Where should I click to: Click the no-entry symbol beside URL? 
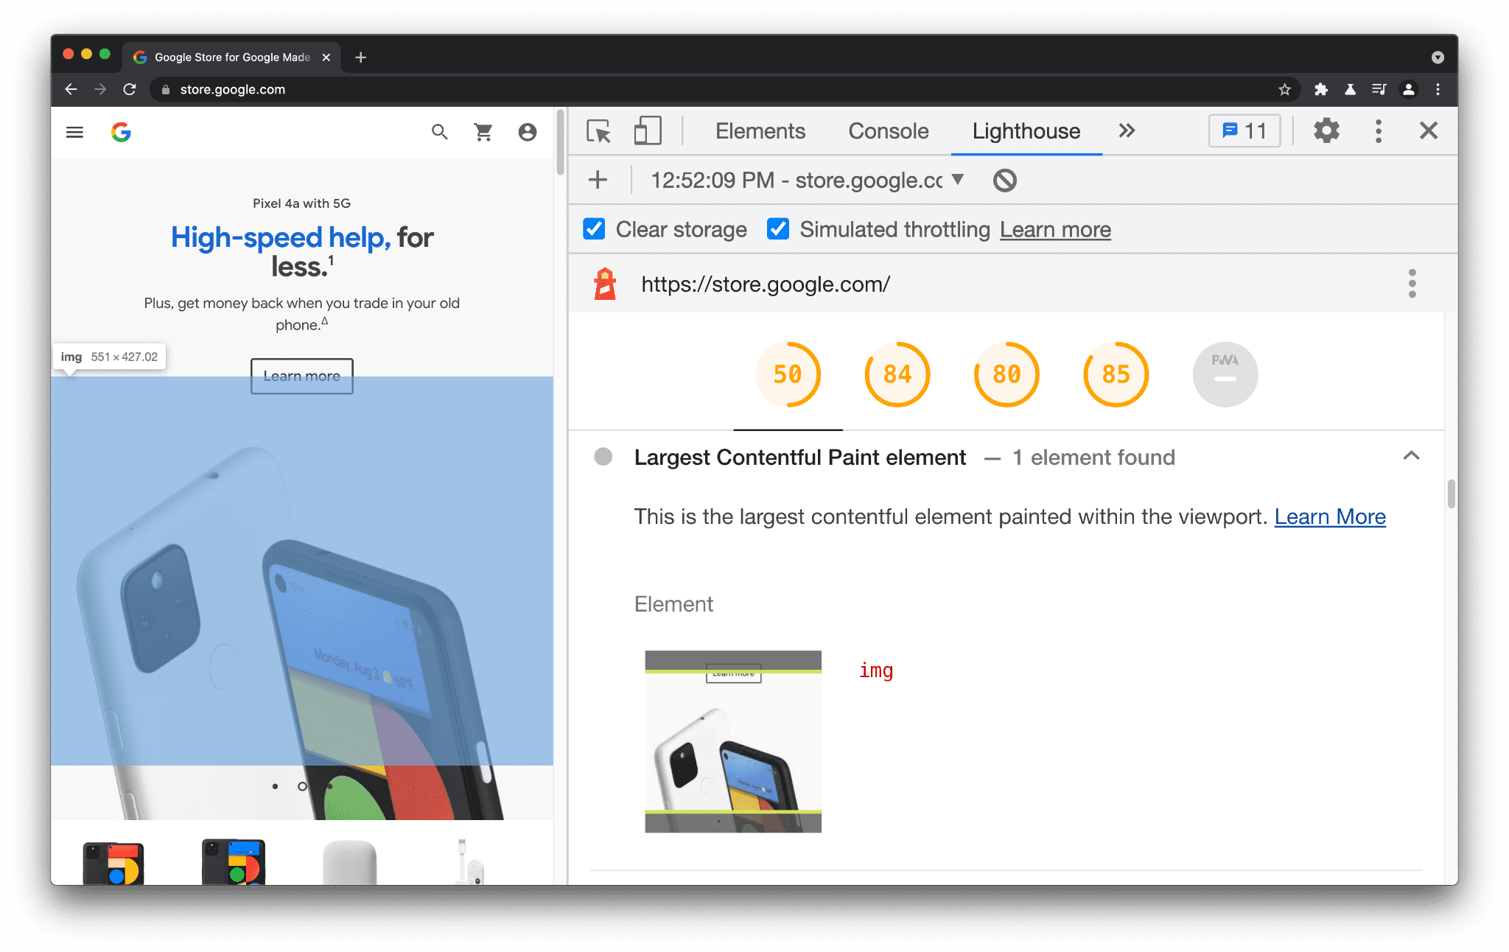1004,180
